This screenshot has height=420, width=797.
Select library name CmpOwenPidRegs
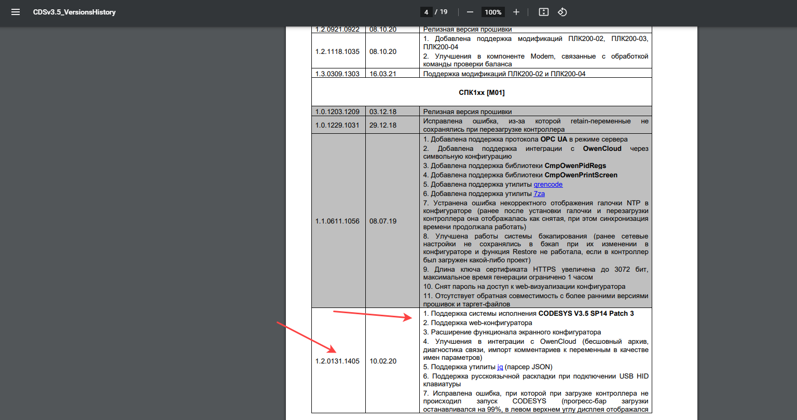point(575,166)
